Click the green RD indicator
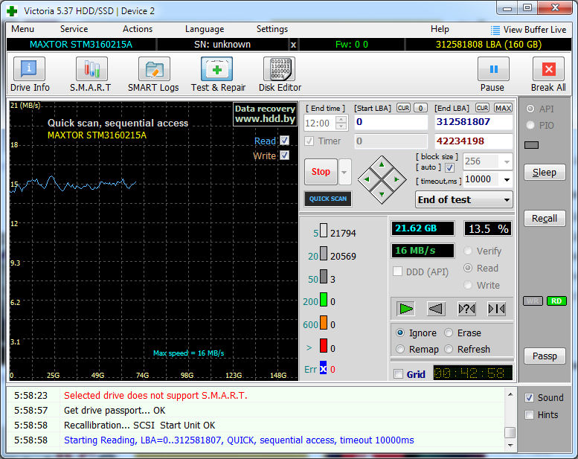This screenshot has height=459, width=578. 556,301
